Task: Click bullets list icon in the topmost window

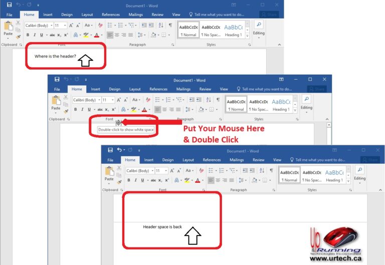Action: click(109, 25)
